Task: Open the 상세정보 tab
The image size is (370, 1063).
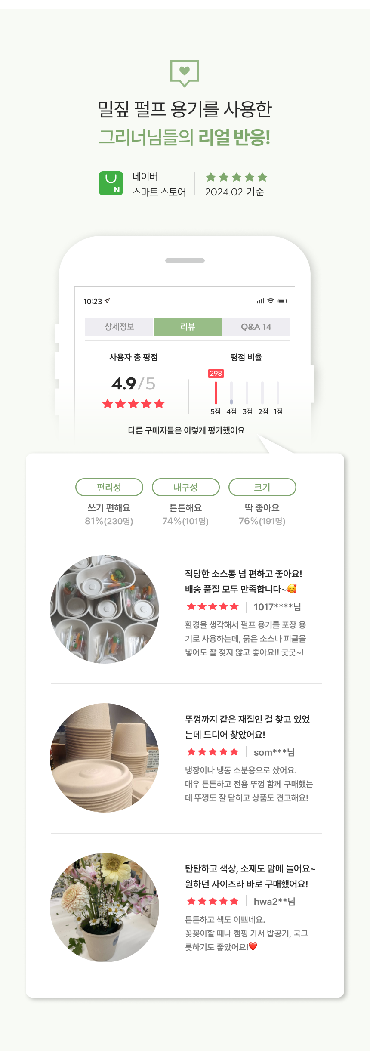Action: coord(119,327)
